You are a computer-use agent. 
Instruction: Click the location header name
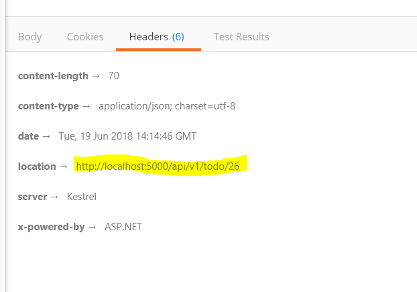[x=37, y=166]
